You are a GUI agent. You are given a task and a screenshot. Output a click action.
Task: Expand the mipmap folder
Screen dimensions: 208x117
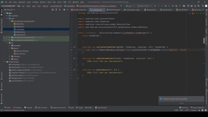pyautogui.click(x=9, y=56)
